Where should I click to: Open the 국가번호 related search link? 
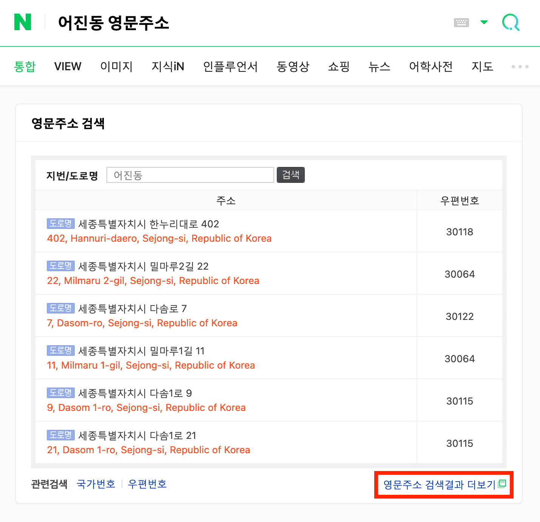(x=96, y=484)
